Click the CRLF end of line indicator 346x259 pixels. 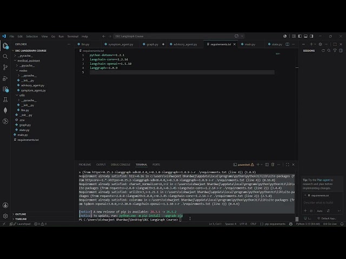[x=253, y=224]
